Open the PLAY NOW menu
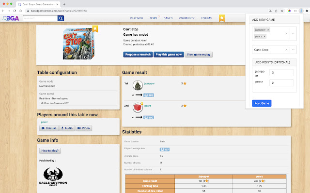 pyautogui.click(x=137, y=18)
